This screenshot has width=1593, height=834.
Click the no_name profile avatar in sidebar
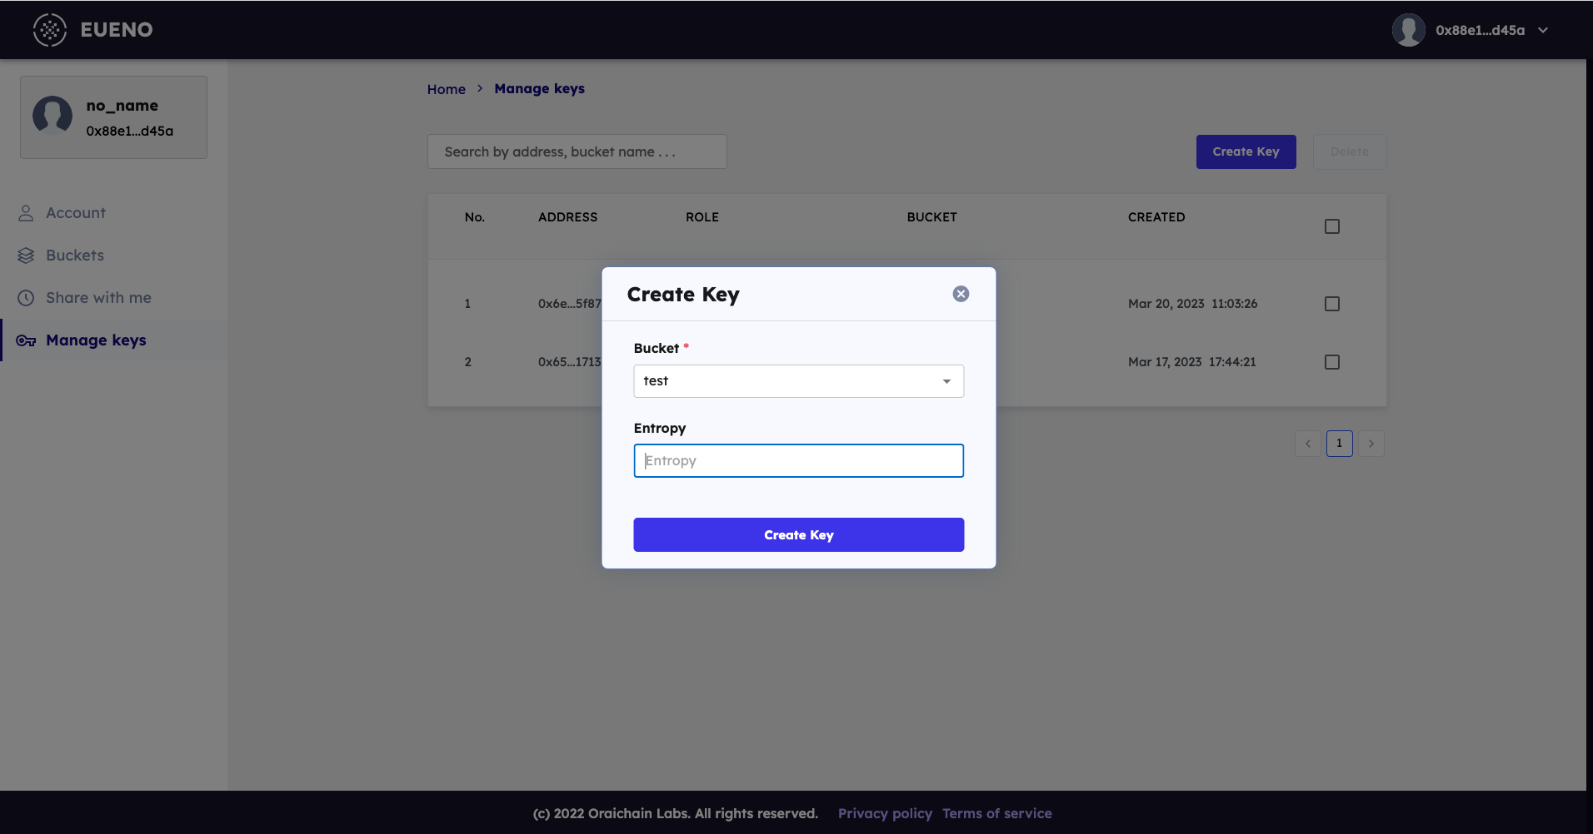coord(52,116)
